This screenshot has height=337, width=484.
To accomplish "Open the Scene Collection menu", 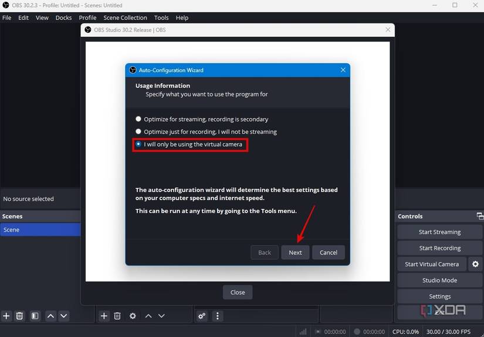I will 125,18.
